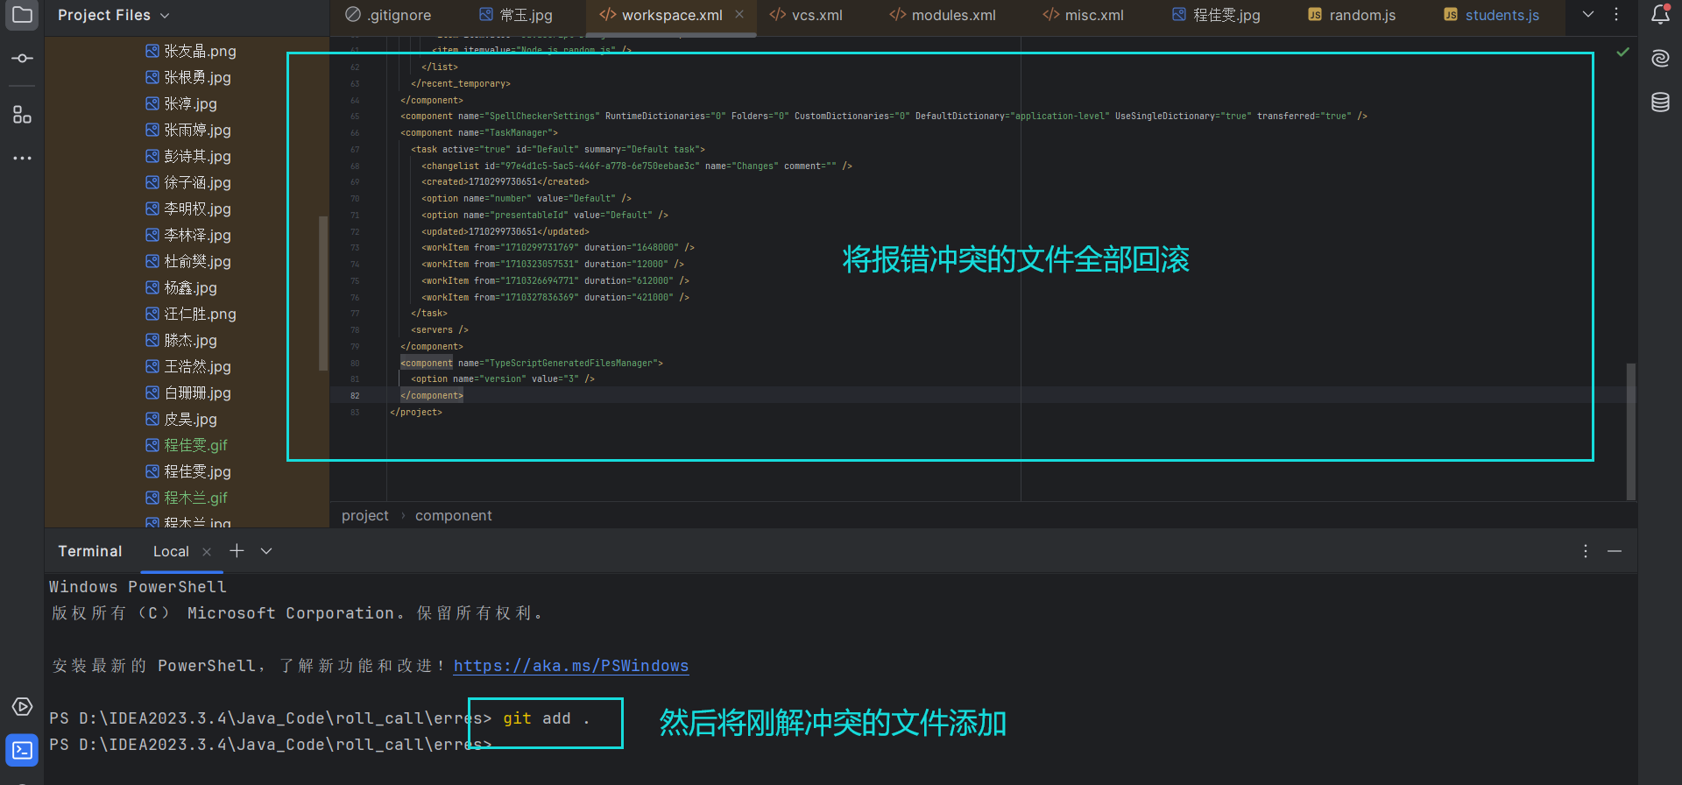Switch to the vcs.xml tab
The width and height of the screenshot is (1682, 785).
click(x=806, y=15)
